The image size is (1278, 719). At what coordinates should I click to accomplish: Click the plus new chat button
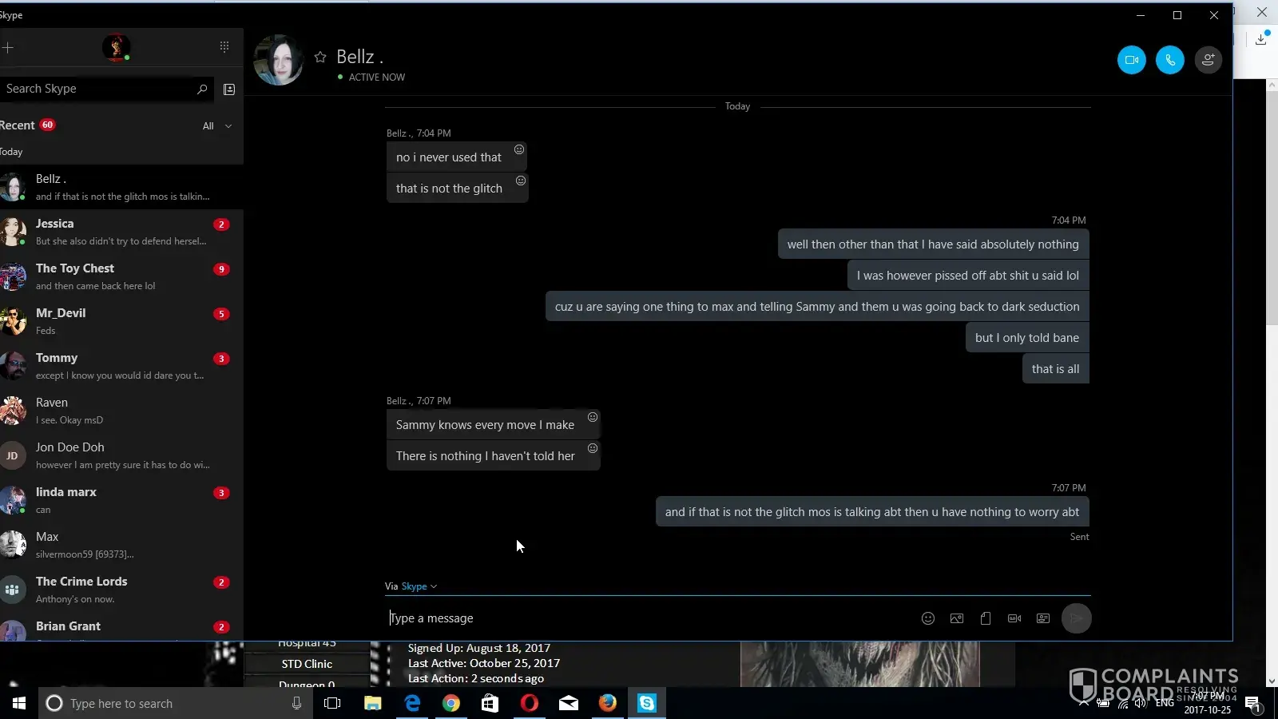8,47
